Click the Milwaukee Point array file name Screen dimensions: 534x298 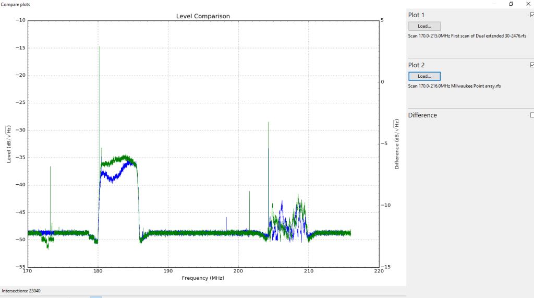pos(454,86)
